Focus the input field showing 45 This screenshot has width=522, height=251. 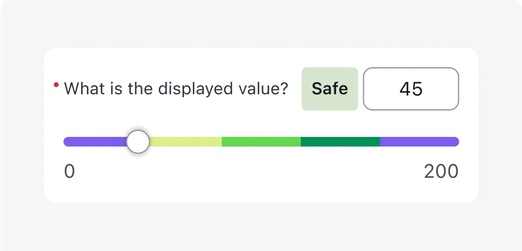click(x=411, y=89)
